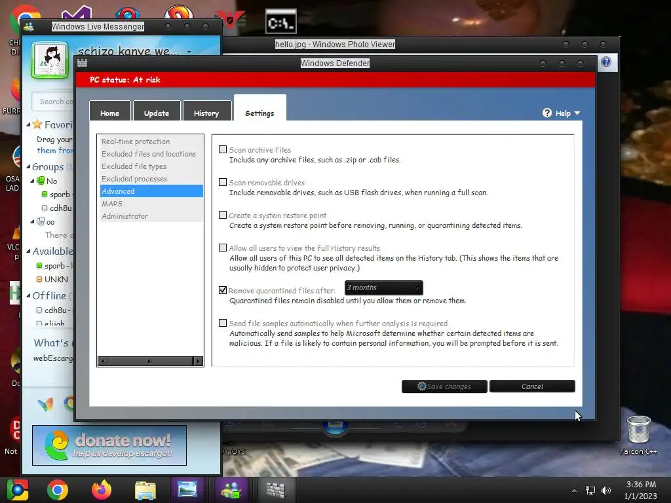Collapse the Groups section in Messenger
Image resolution: width=671 pixels, height=503 pixels.
click(x=28, y=166)
